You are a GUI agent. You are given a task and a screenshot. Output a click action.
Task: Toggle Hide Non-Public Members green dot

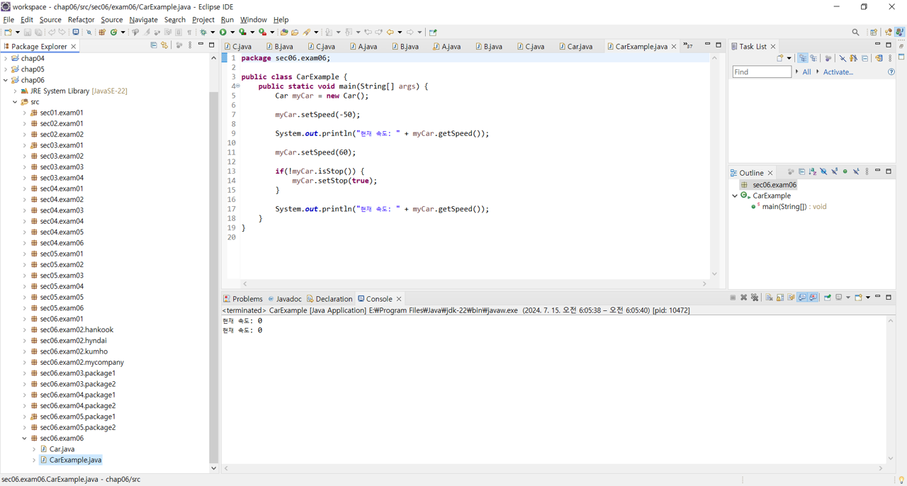[845, 172]
